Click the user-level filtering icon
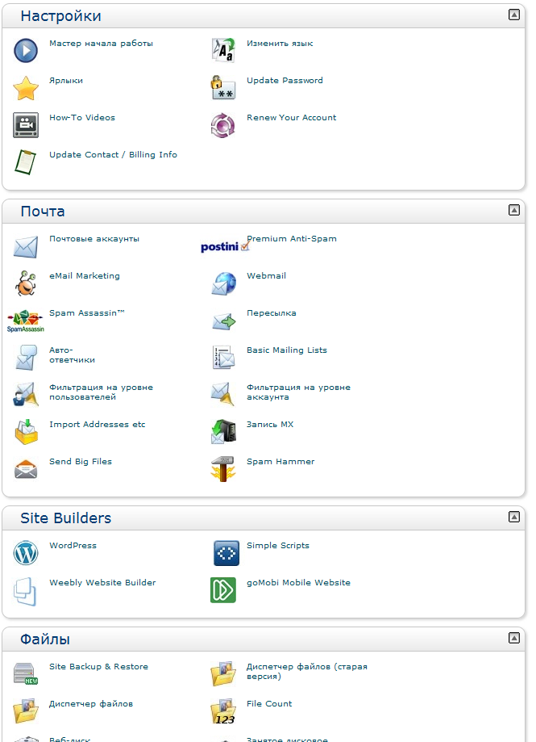This screenshot has width=536, height=742. (x=26, y=395)
